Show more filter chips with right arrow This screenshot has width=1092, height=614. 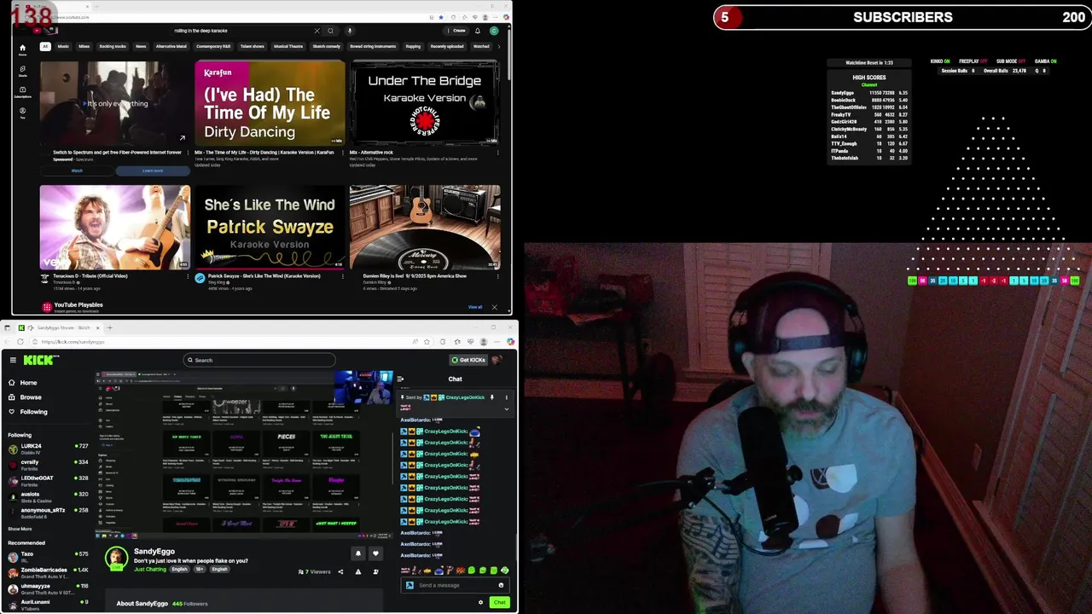(499, 46)
